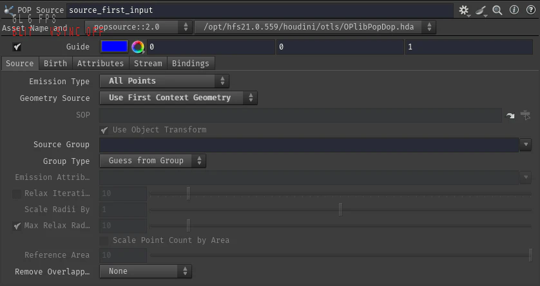The height and width of the screenshot is (286, 540).
Task: Click the Emission Attribute input field
Action: 309,177
